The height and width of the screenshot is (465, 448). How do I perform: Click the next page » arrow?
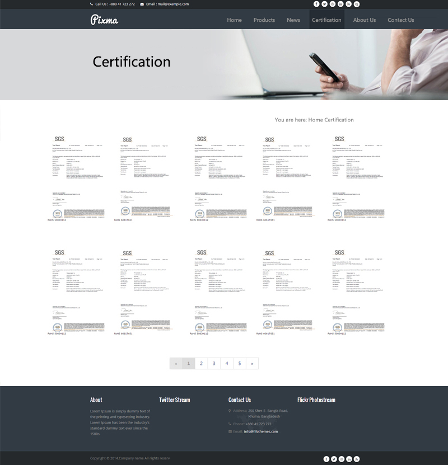coord(253,364)
